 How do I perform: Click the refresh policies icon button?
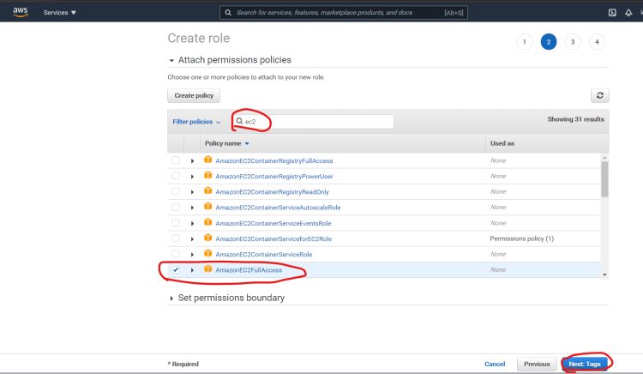coord(599,95)
